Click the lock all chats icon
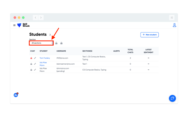Screen dimensions: 188x117 (61, 43)
